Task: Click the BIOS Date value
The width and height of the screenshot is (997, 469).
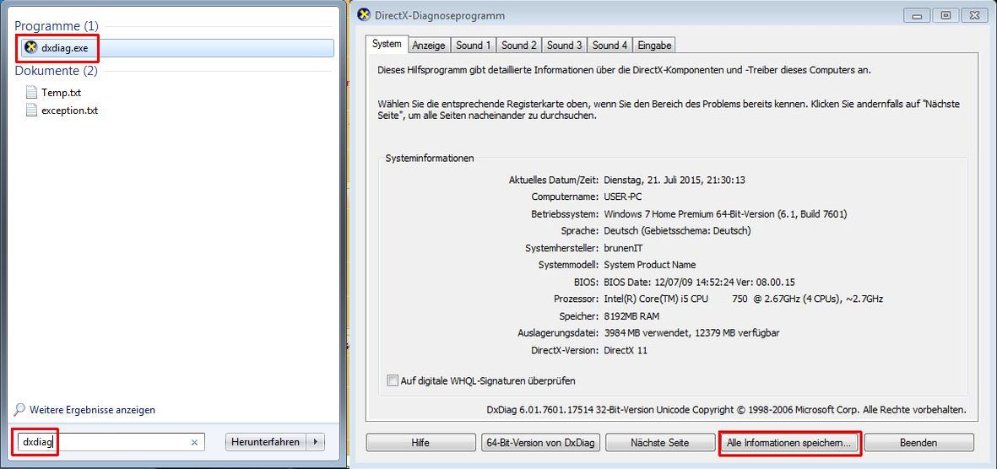Action: pos(700,282)
